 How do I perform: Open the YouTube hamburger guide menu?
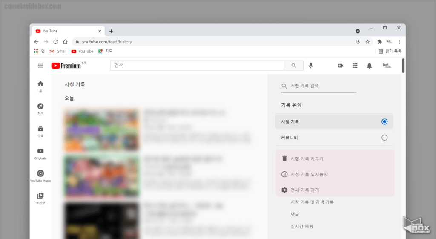40,66
